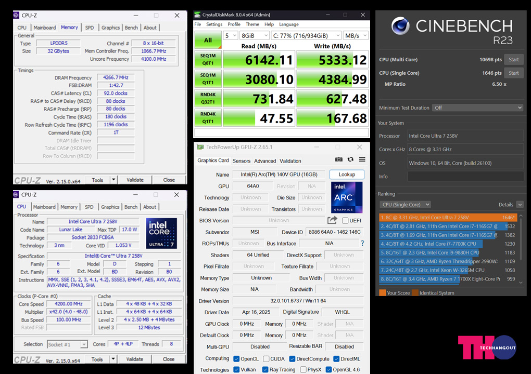Image resolution: width=531 pixels, height=374 pixels.
Task: Open the MB/s unit dropdown
Action: coord(355,35)
